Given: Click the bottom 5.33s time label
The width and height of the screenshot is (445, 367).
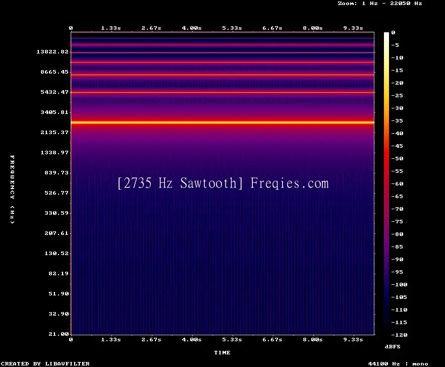Looking at the screenshot, I should [232, 339].
